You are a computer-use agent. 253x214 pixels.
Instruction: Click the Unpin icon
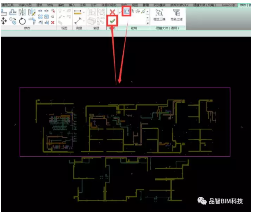[53, 11]
